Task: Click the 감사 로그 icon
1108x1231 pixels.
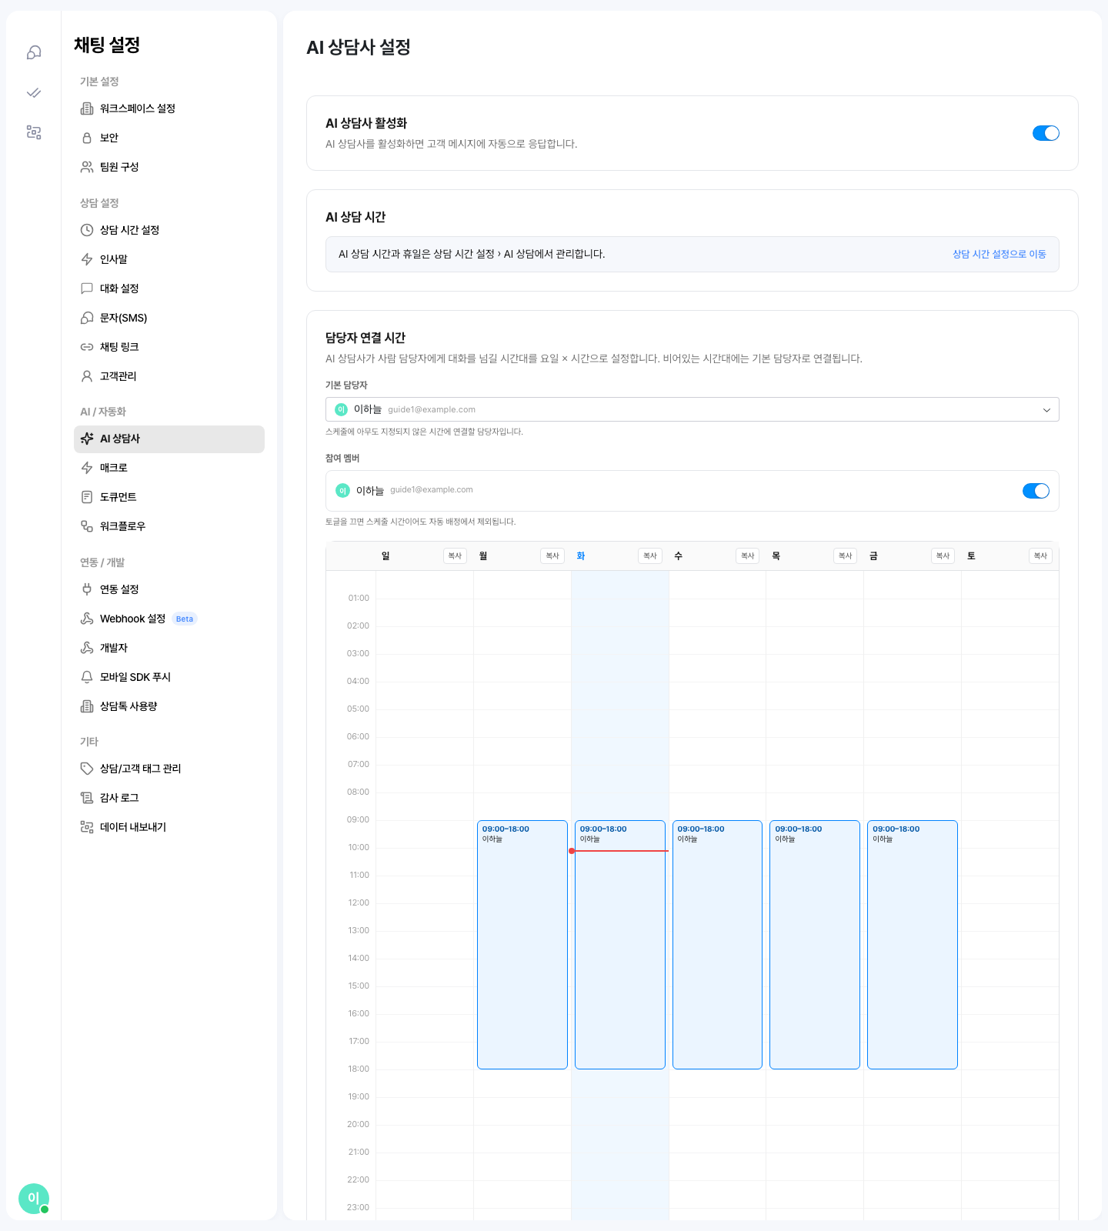Action: (x=87, y=798)
